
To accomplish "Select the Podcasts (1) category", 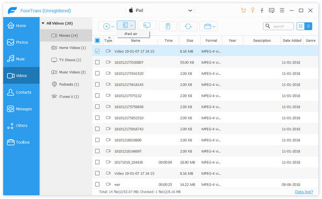I will (66, 84).
